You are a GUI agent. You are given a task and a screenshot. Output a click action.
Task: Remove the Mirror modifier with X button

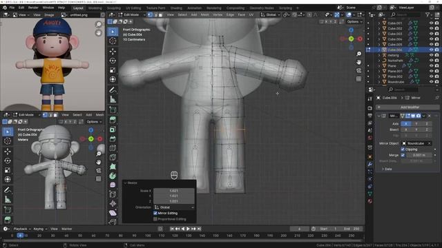coord(430,116)
